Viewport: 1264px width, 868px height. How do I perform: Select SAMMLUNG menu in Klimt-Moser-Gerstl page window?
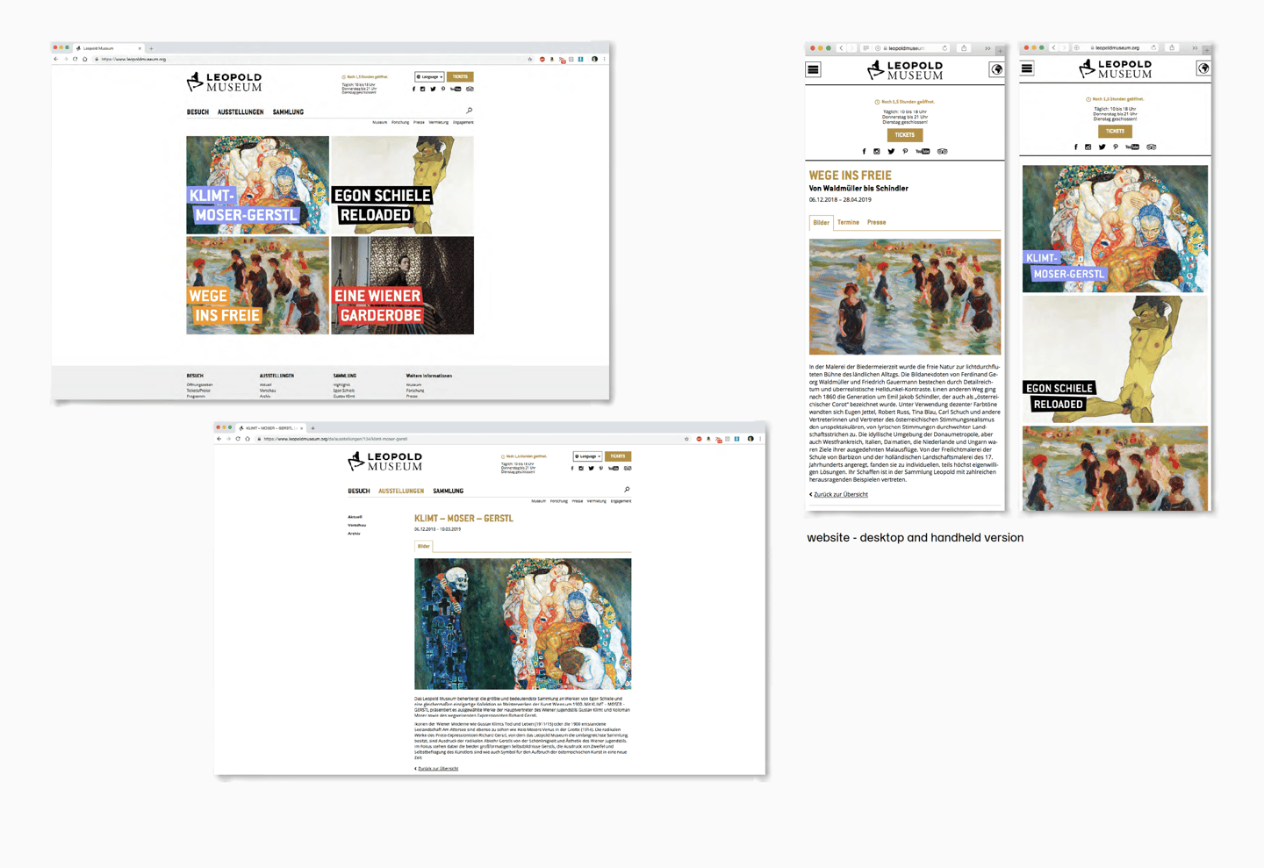(x=448, y=491)
